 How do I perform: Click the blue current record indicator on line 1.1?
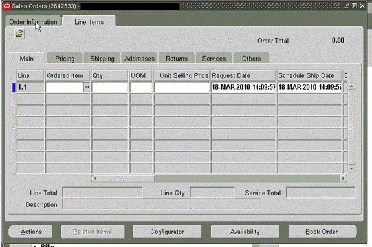14,87
